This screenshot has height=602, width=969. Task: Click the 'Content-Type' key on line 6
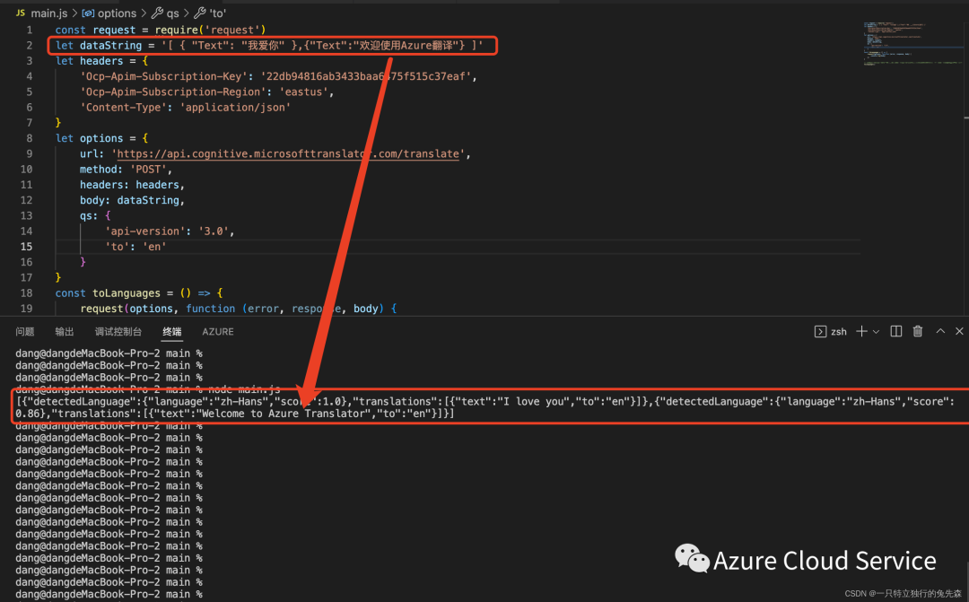(x=123, y=108)
